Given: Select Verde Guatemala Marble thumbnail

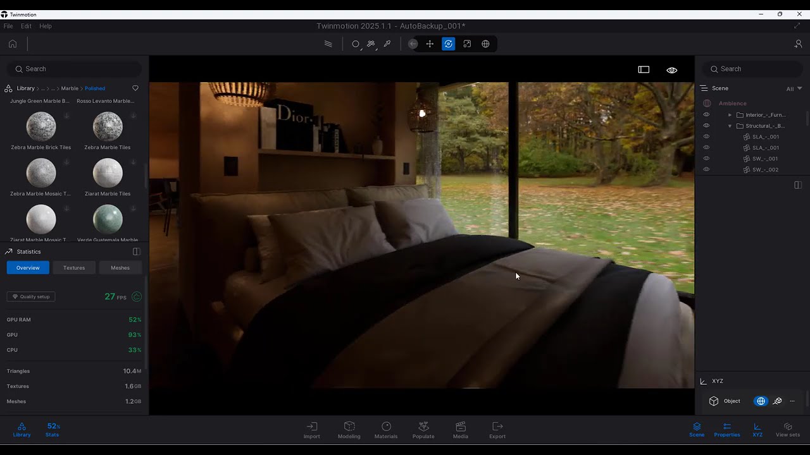Looking at the screenshot, I should (x=108, y=219).
